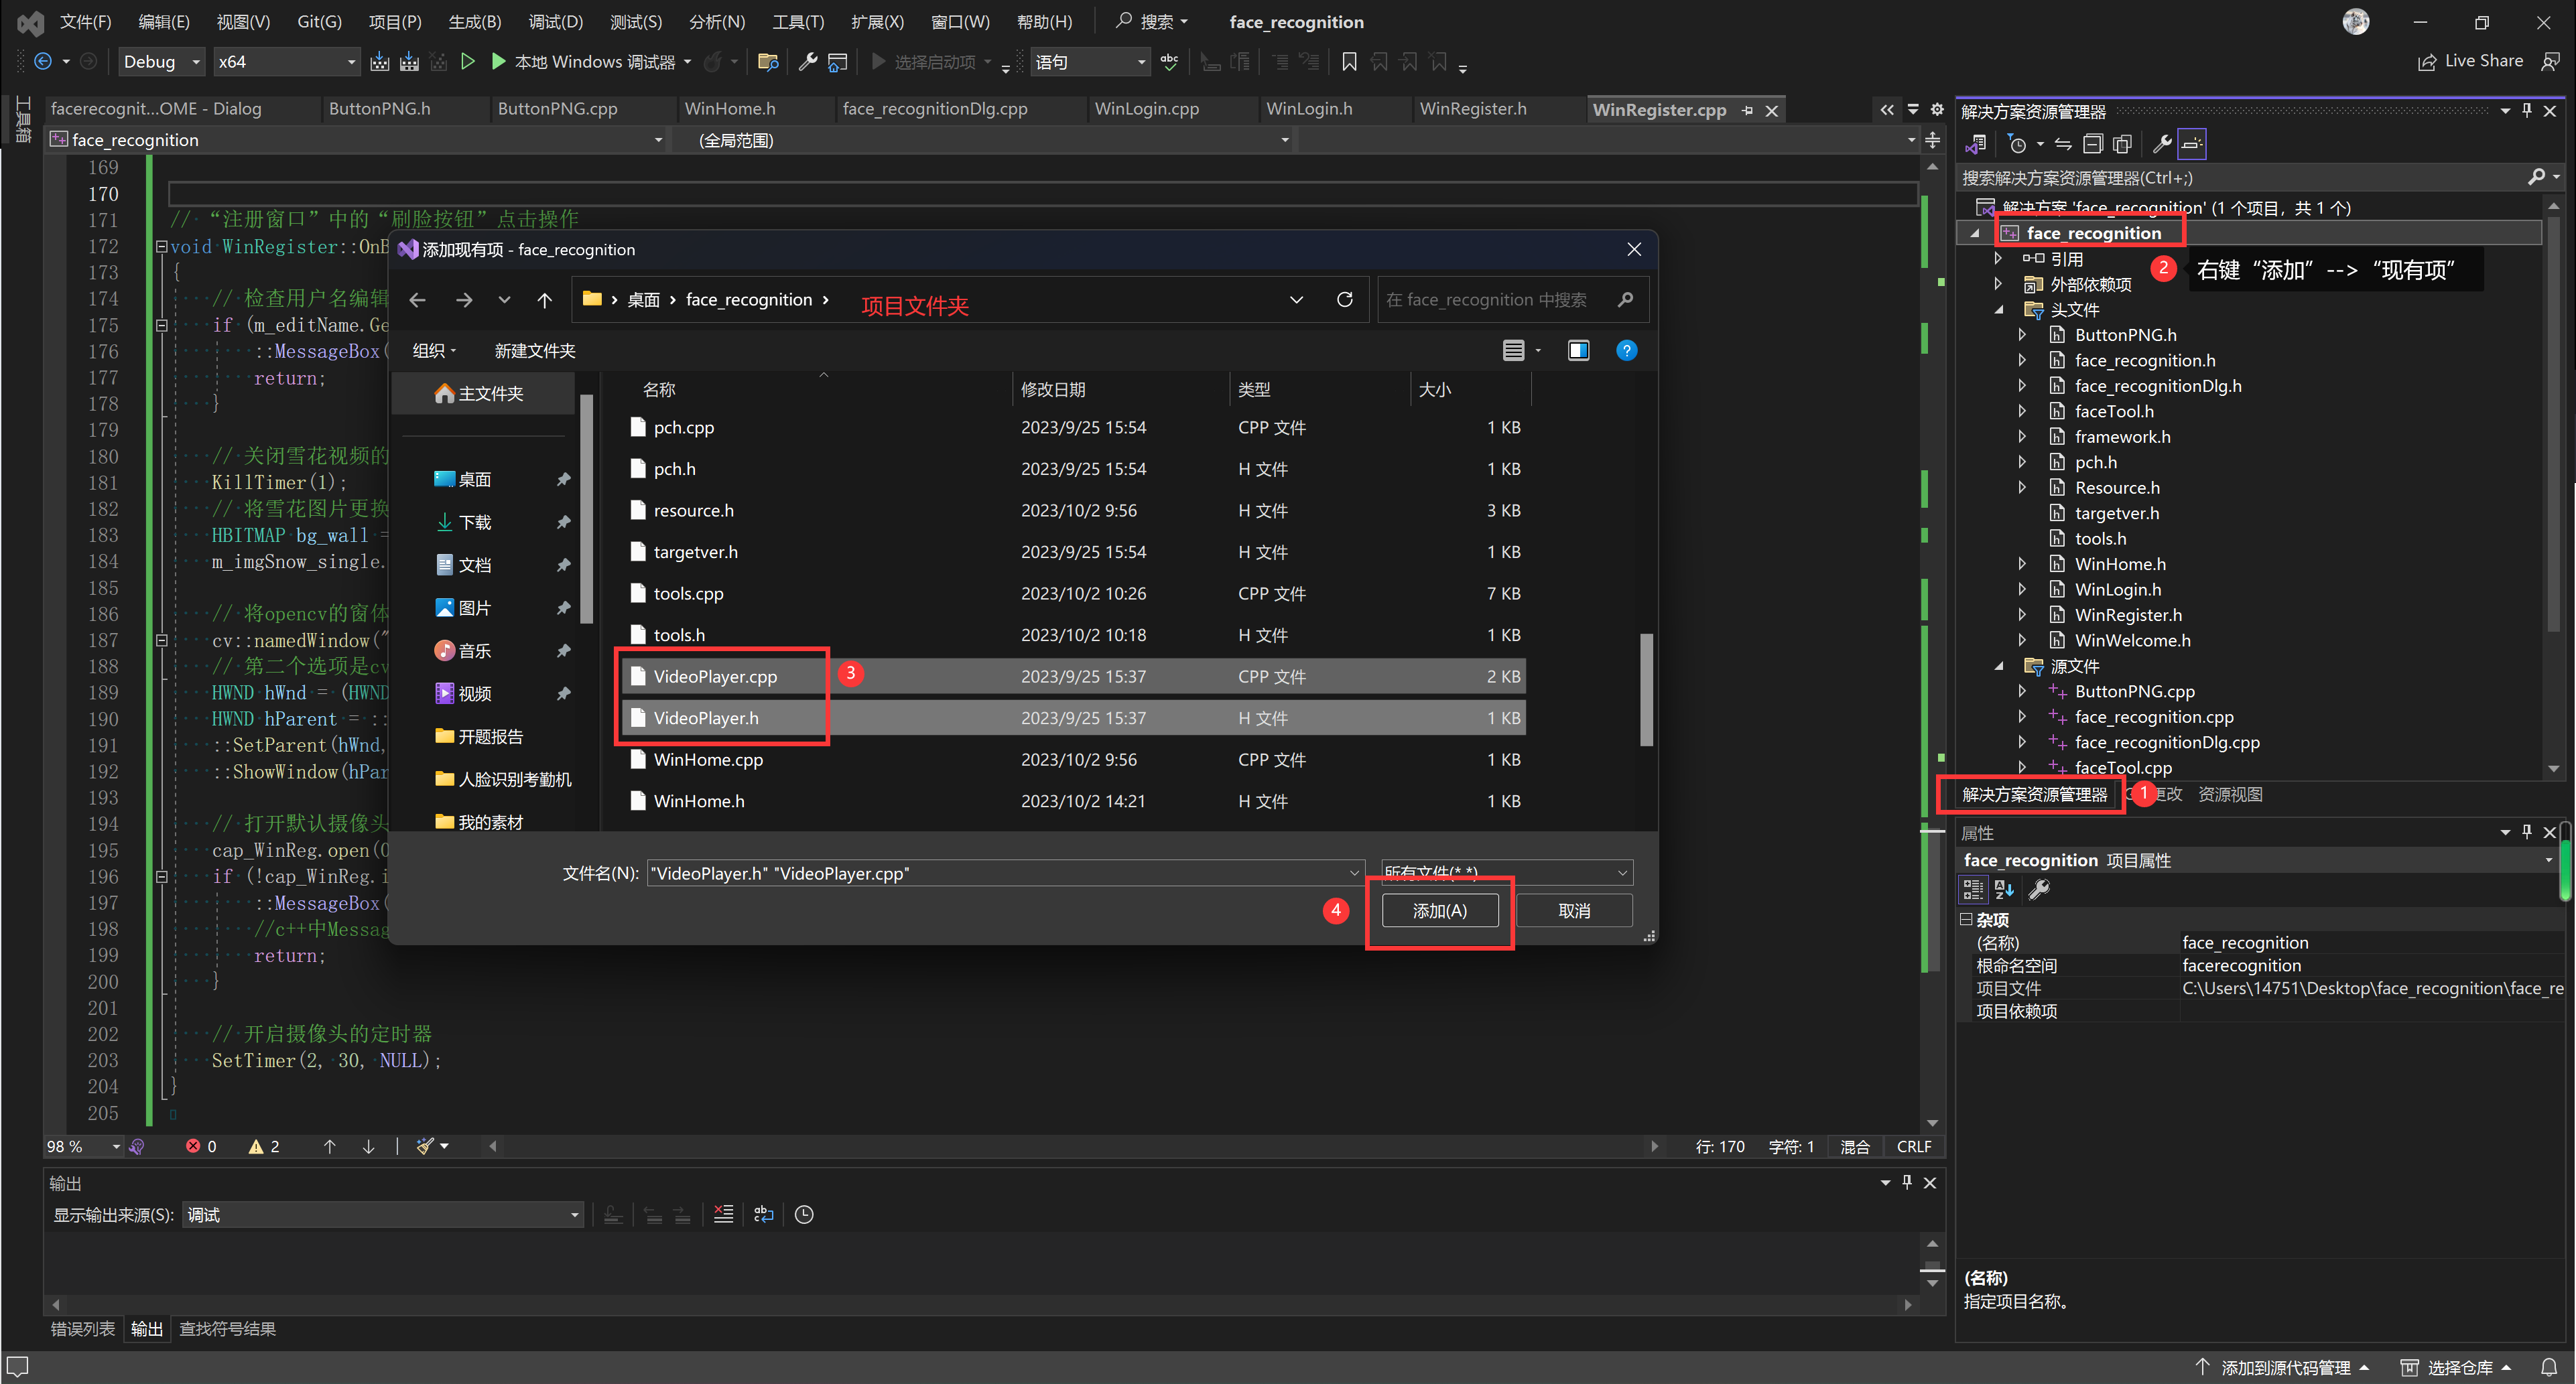Toggle bookmark icon in main toolbar

[x=1349, y=62]
